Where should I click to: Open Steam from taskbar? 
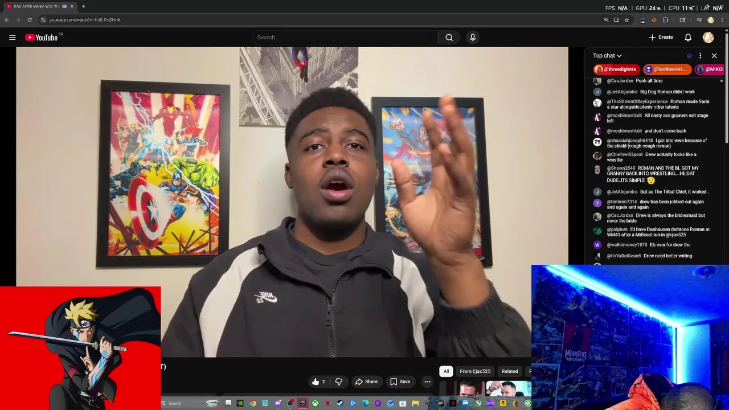pos(340,403)
